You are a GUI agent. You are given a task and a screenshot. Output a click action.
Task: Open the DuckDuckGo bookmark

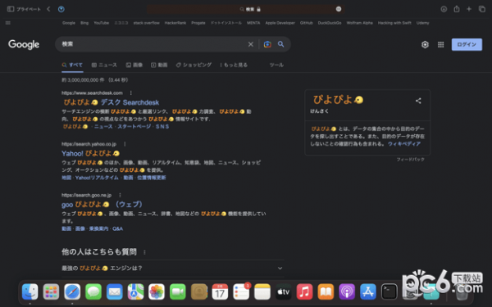[330, 23]
